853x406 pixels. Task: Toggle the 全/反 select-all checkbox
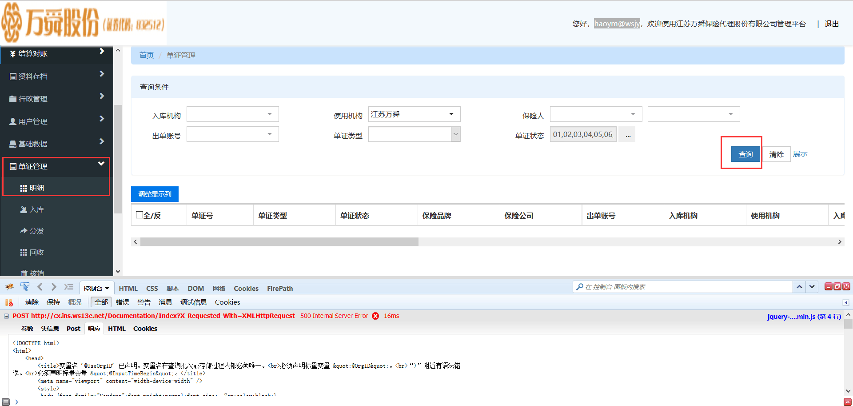[140, 215]
